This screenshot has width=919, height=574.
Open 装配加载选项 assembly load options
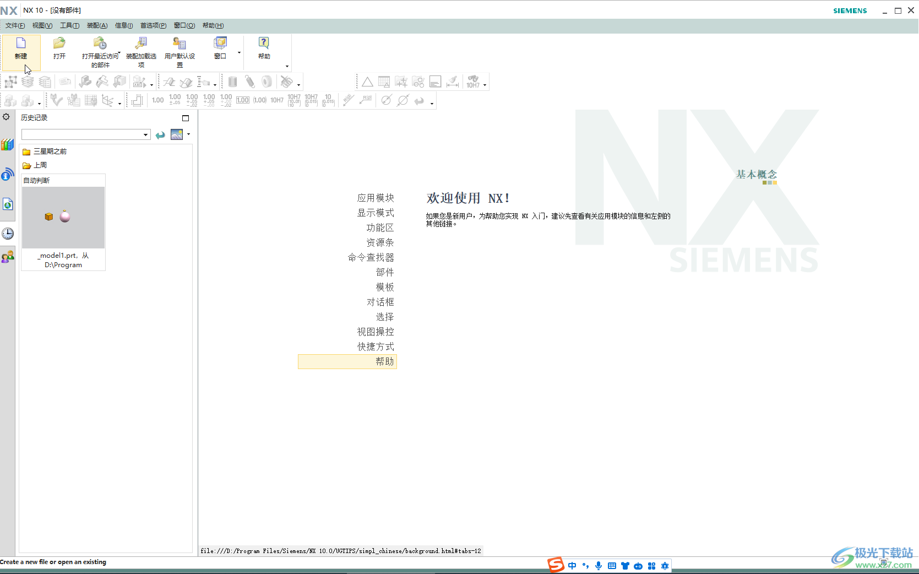coord(141,43)
